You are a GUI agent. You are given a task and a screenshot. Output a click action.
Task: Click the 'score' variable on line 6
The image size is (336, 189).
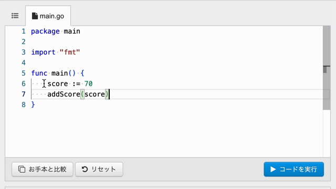[x=58, y=84]
